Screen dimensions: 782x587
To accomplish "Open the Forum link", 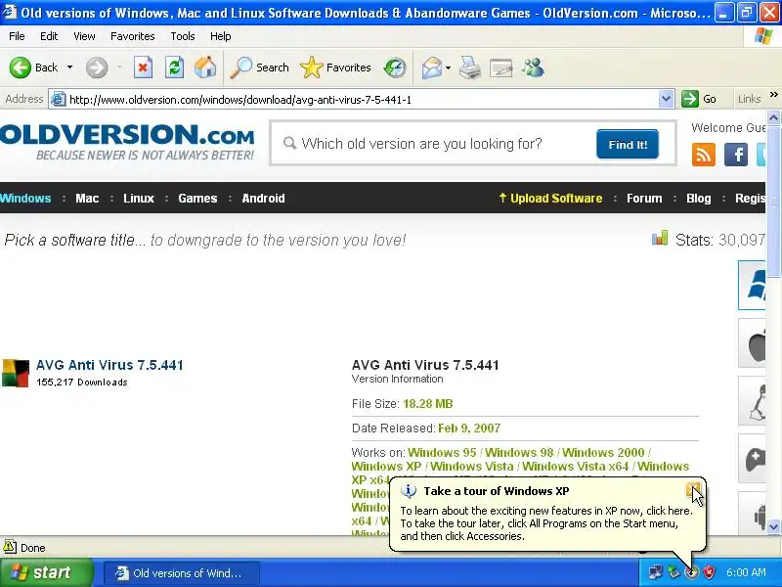I will pos(644,199).
